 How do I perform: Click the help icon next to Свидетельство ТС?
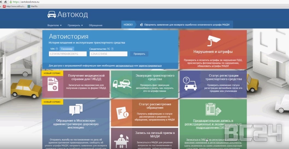112,49
